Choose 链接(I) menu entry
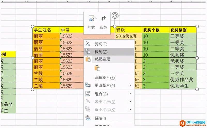 pos(100,118)
